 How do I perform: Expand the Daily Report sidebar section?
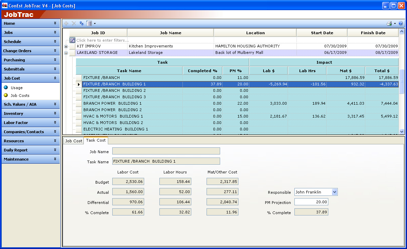[31, 150]
